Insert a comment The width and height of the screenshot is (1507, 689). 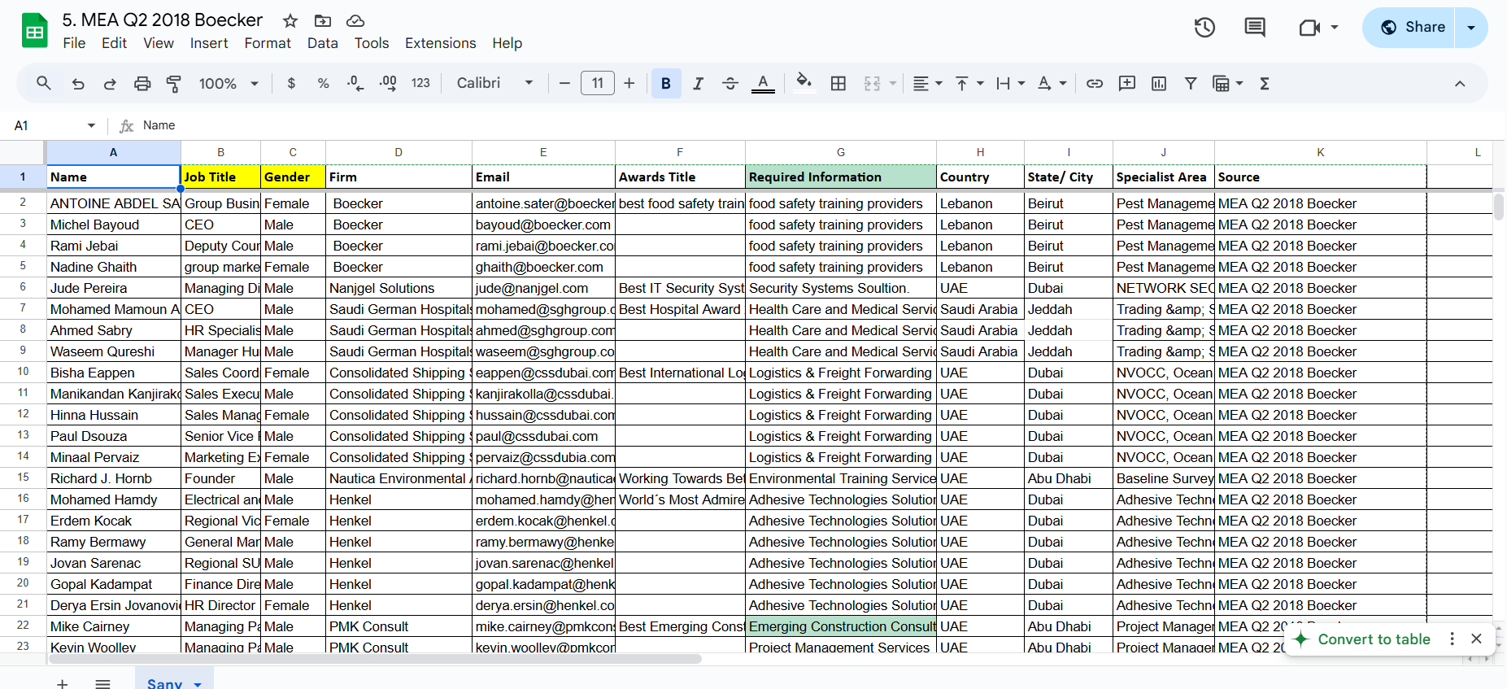coord(1127,83)
